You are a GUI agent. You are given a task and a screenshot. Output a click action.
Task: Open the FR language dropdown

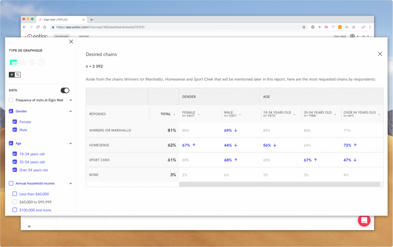(365, 36)
